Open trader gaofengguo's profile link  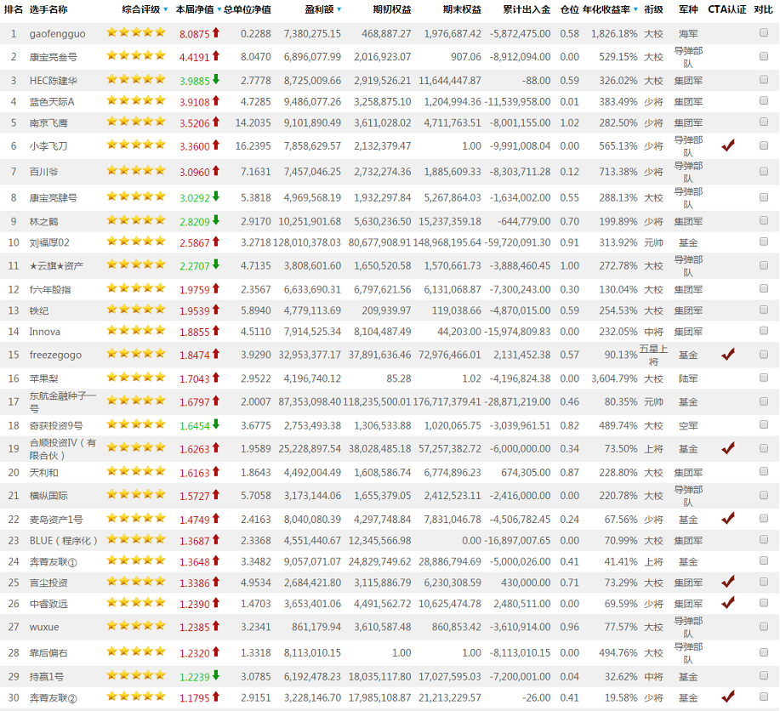[57, 34]
